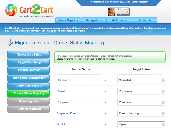Open Fraud checking target status dropdown
Screen dimensions: 171x132
coord(141,113)
